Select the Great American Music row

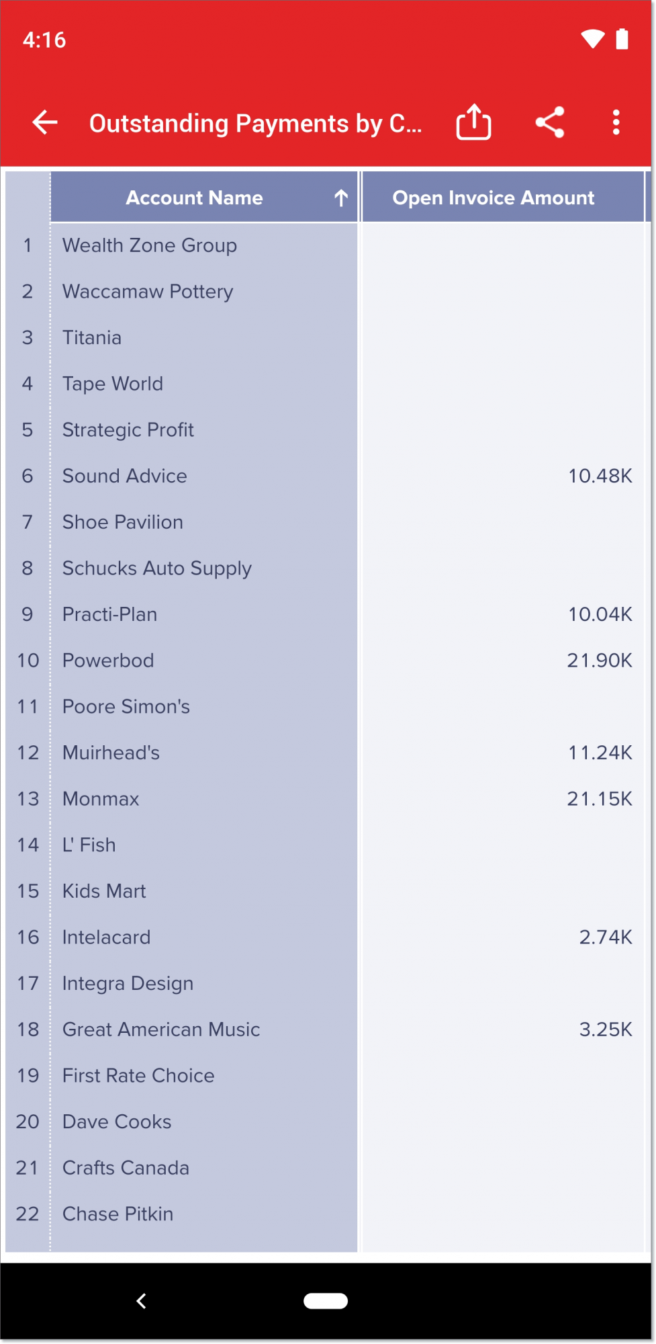(x=161, y=1030)
